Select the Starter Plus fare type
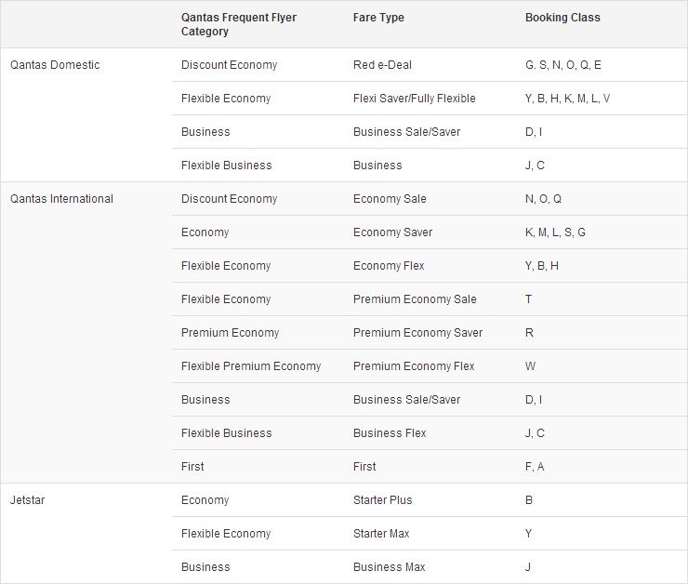The width and height of the screenshot is (688, 584). 383,499
